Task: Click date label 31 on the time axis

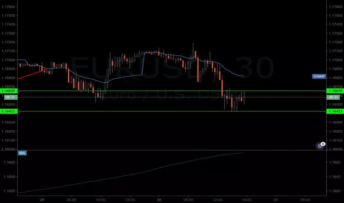Action: click(276, 200)
